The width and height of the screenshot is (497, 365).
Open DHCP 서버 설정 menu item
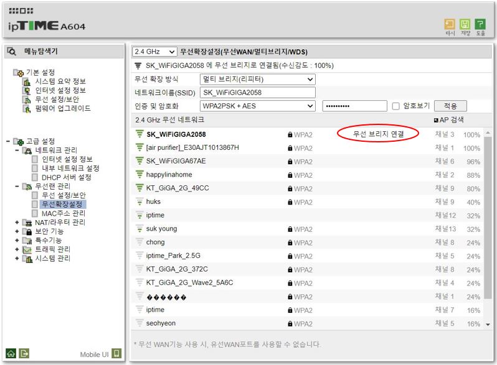point(67,178)
